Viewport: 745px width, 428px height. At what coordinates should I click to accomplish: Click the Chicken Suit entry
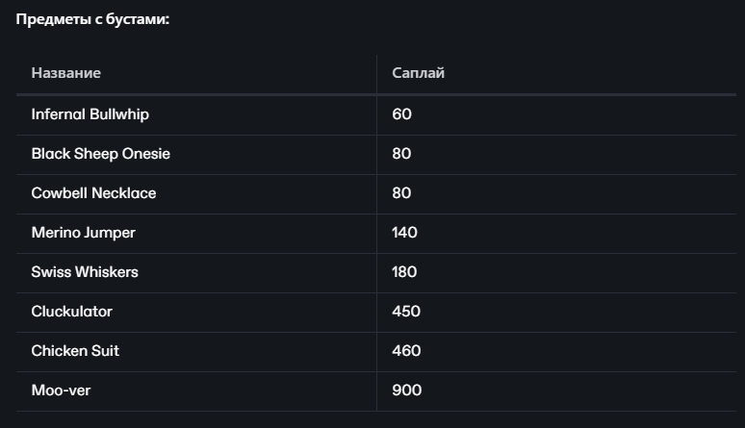[x=75, y=350]
